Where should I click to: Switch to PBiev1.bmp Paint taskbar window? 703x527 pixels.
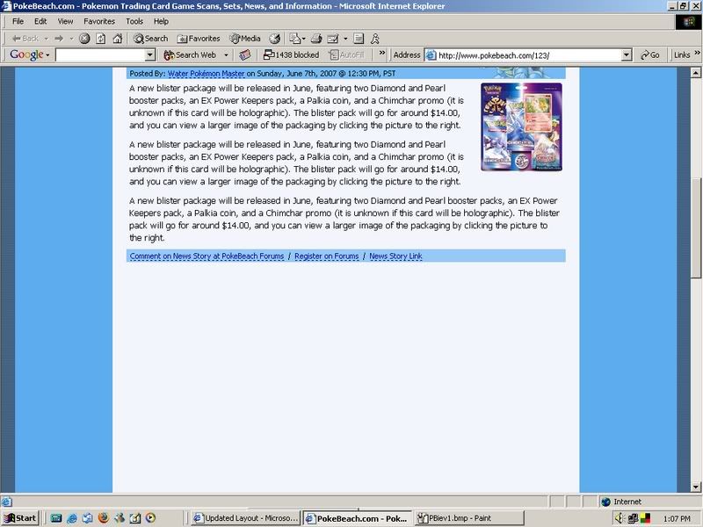point(469,518)
